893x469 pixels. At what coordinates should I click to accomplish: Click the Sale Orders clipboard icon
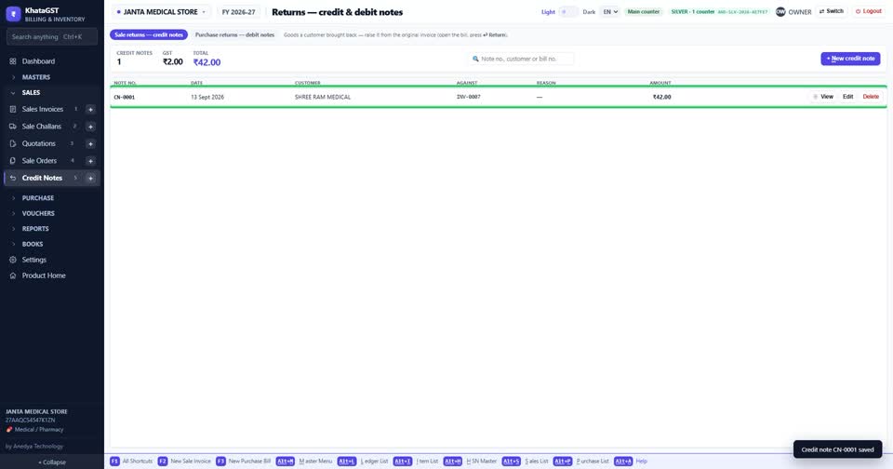12,161
